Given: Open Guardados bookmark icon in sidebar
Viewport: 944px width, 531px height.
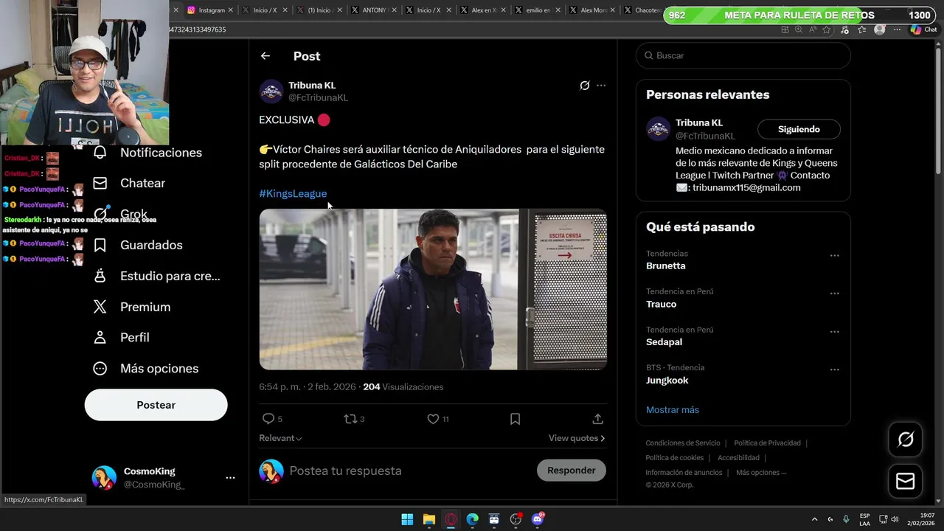Looking at the screenshot, I should (100, 245).
